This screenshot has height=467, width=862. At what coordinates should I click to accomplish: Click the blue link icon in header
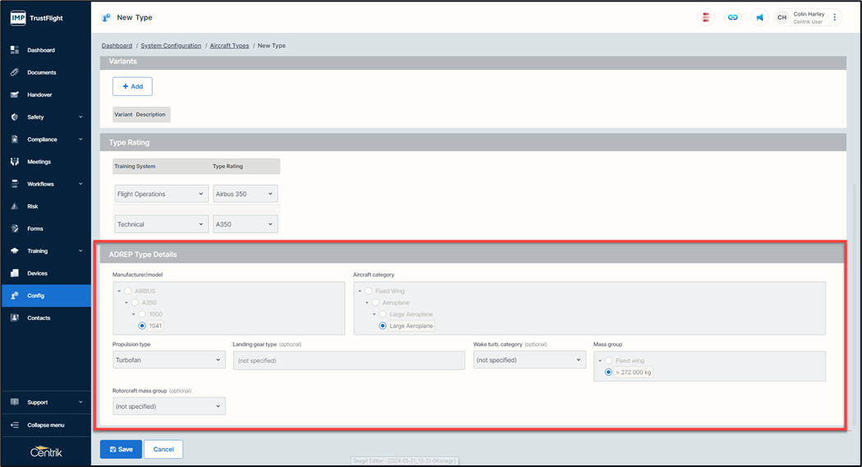[x=733, y=17]
